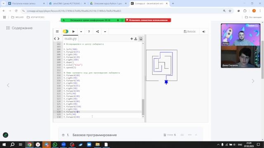Click the Python logo icon in toolbar
The width and height of the screenshot is (264, 148).
[65, 32]
